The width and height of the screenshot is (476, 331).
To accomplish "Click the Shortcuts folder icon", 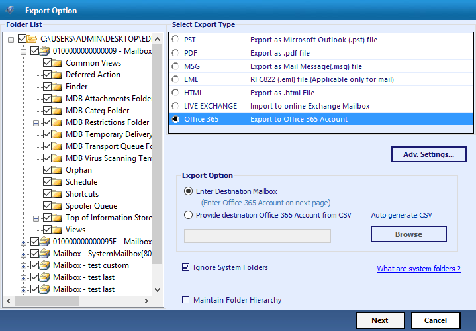I will click(57, 194).
